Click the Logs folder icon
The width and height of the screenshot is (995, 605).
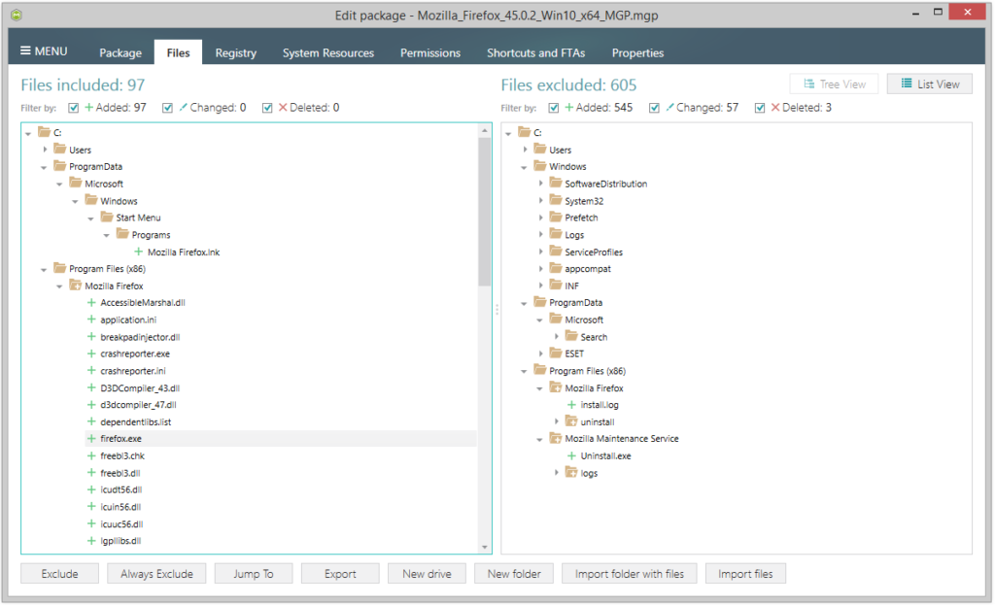click(556, 234)
